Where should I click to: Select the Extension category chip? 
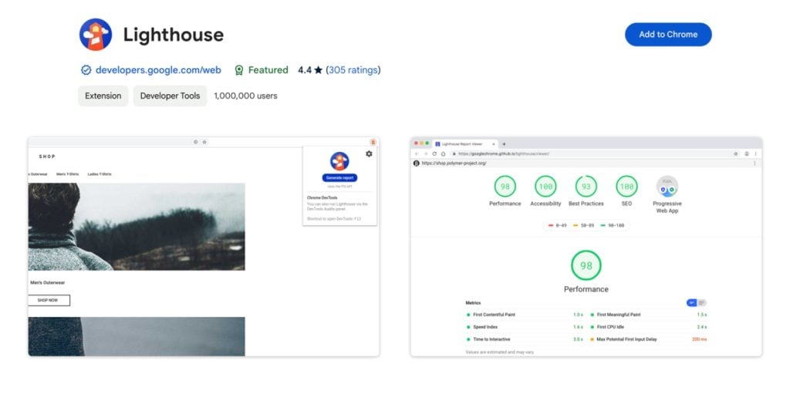[103, 96]
